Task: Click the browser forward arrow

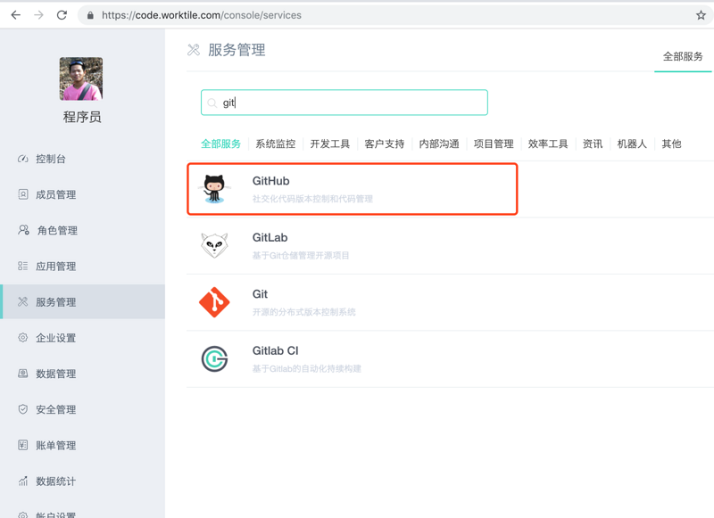Action: coord(38,15)
